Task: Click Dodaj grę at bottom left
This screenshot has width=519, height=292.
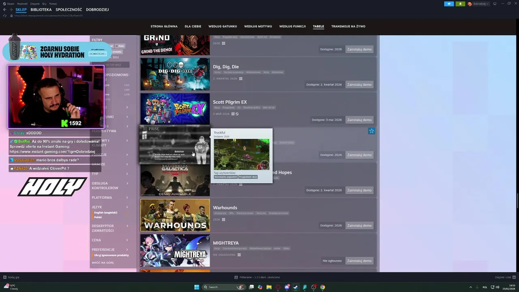Action: click(11, 277)
